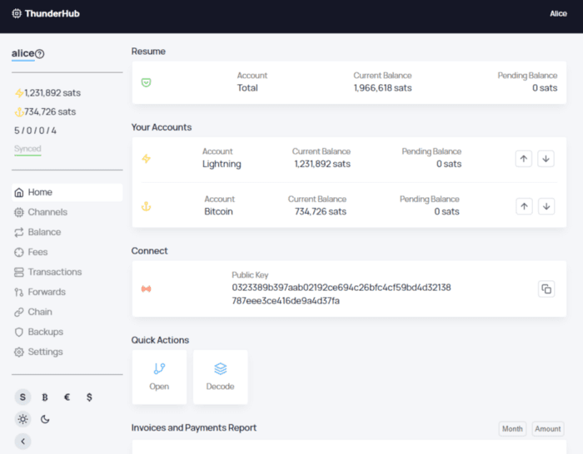This screenshot has width=583, height=454.
Task: Open the Settings page
Action: (67, 352)
